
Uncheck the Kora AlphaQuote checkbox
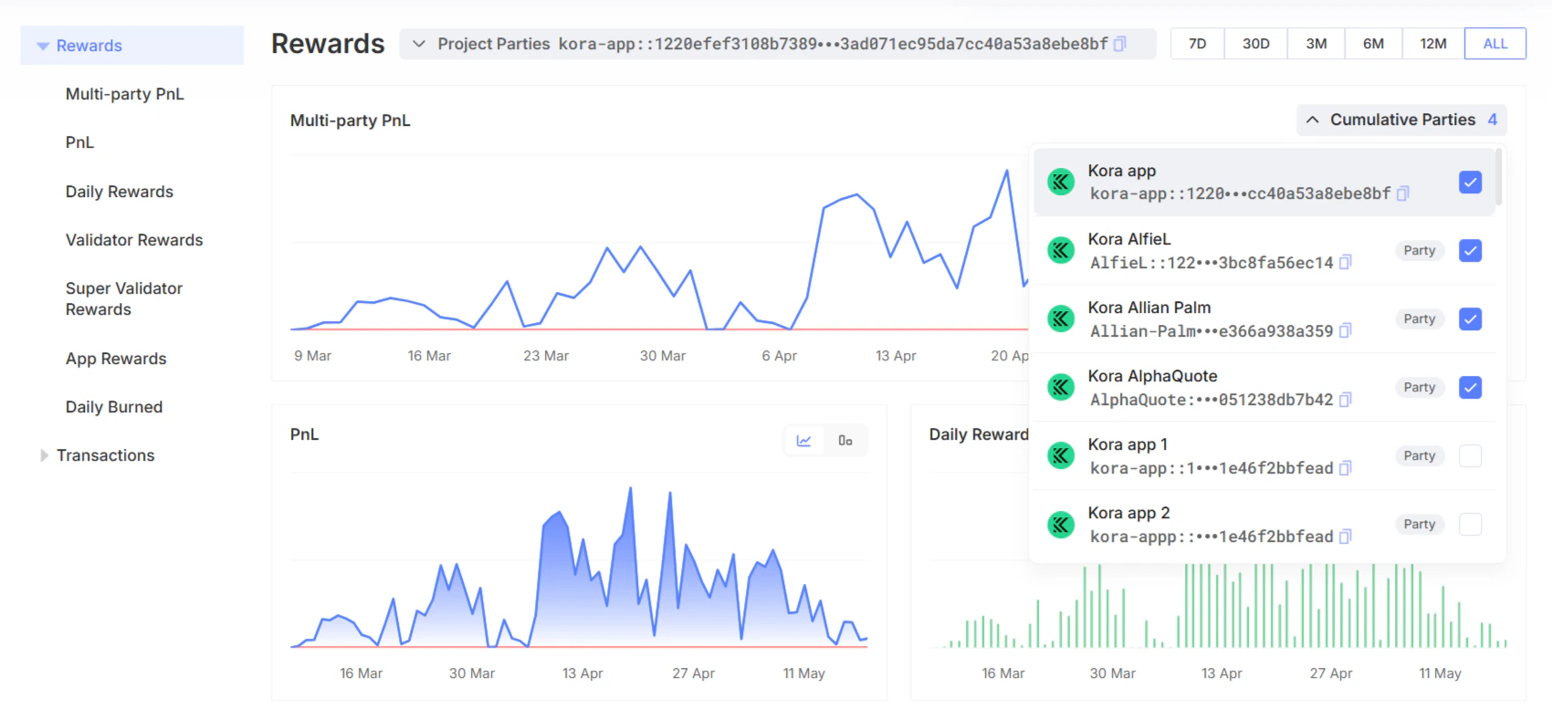coord(1470,388)
